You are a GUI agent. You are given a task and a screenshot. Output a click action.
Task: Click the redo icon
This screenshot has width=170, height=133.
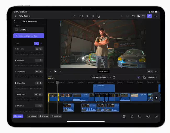point(128,16)
